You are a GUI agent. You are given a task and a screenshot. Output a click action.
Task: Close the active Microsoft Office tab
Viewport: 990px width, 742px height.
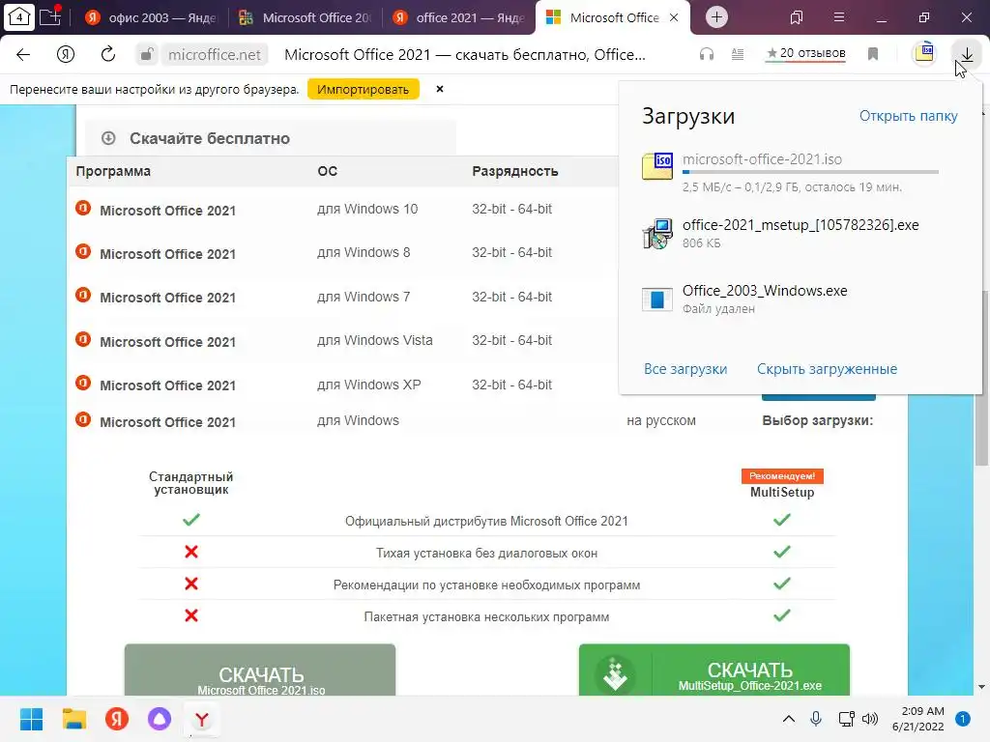pyautogui.click(x=674, y=17)
